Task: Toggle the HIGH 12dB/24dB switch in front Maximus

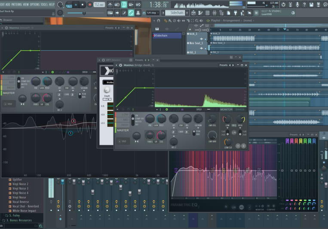Action: coord(240,133)
